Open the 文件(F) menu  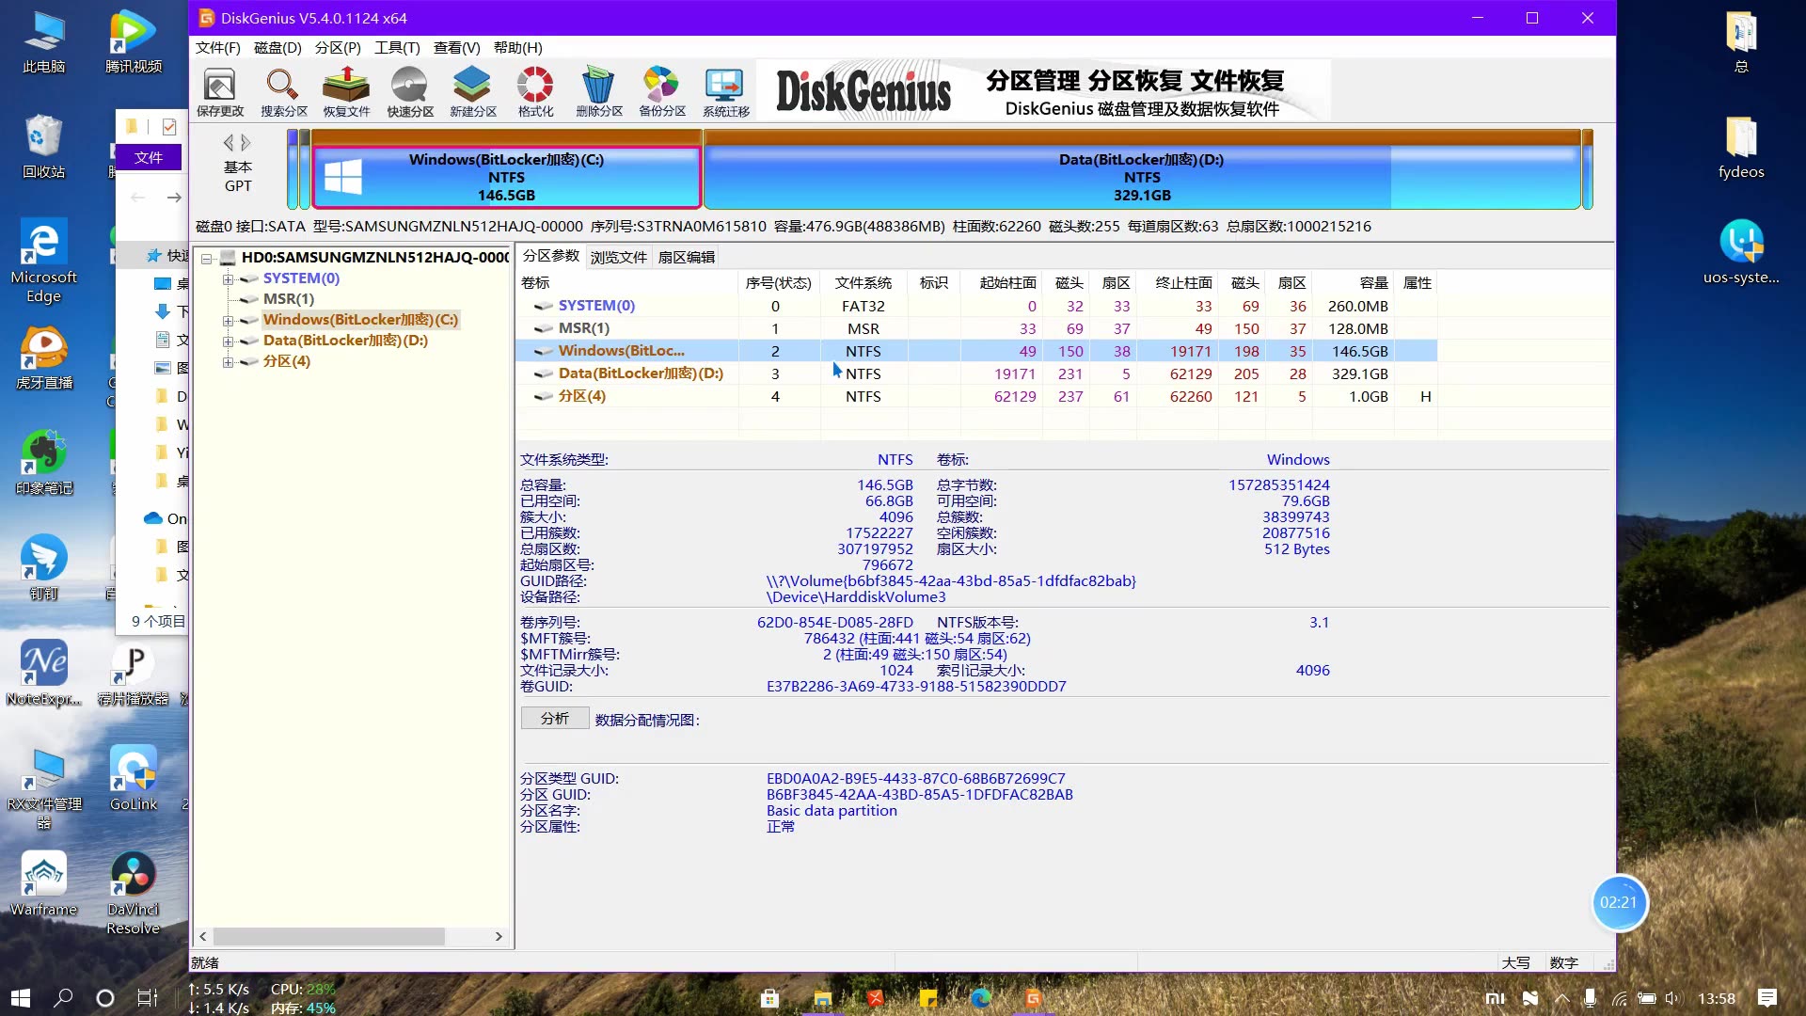[217, 48]
